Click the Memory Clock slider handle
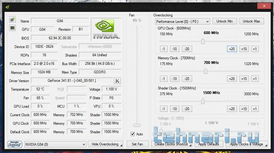Screen dimensions: 274x153 206,71
